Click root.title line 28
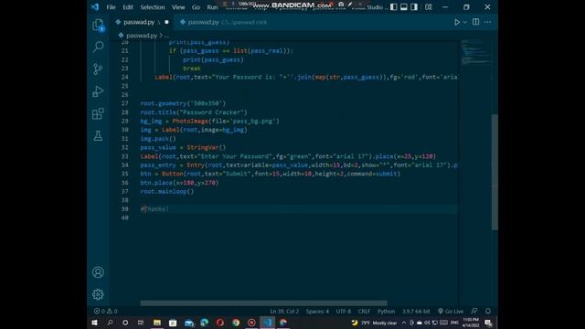This screenshot has height=329, width=585. (194, 112)
